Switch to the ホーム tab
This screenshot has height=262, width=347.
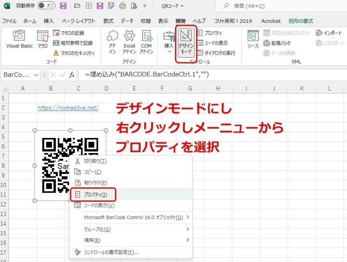coord(30,21)
